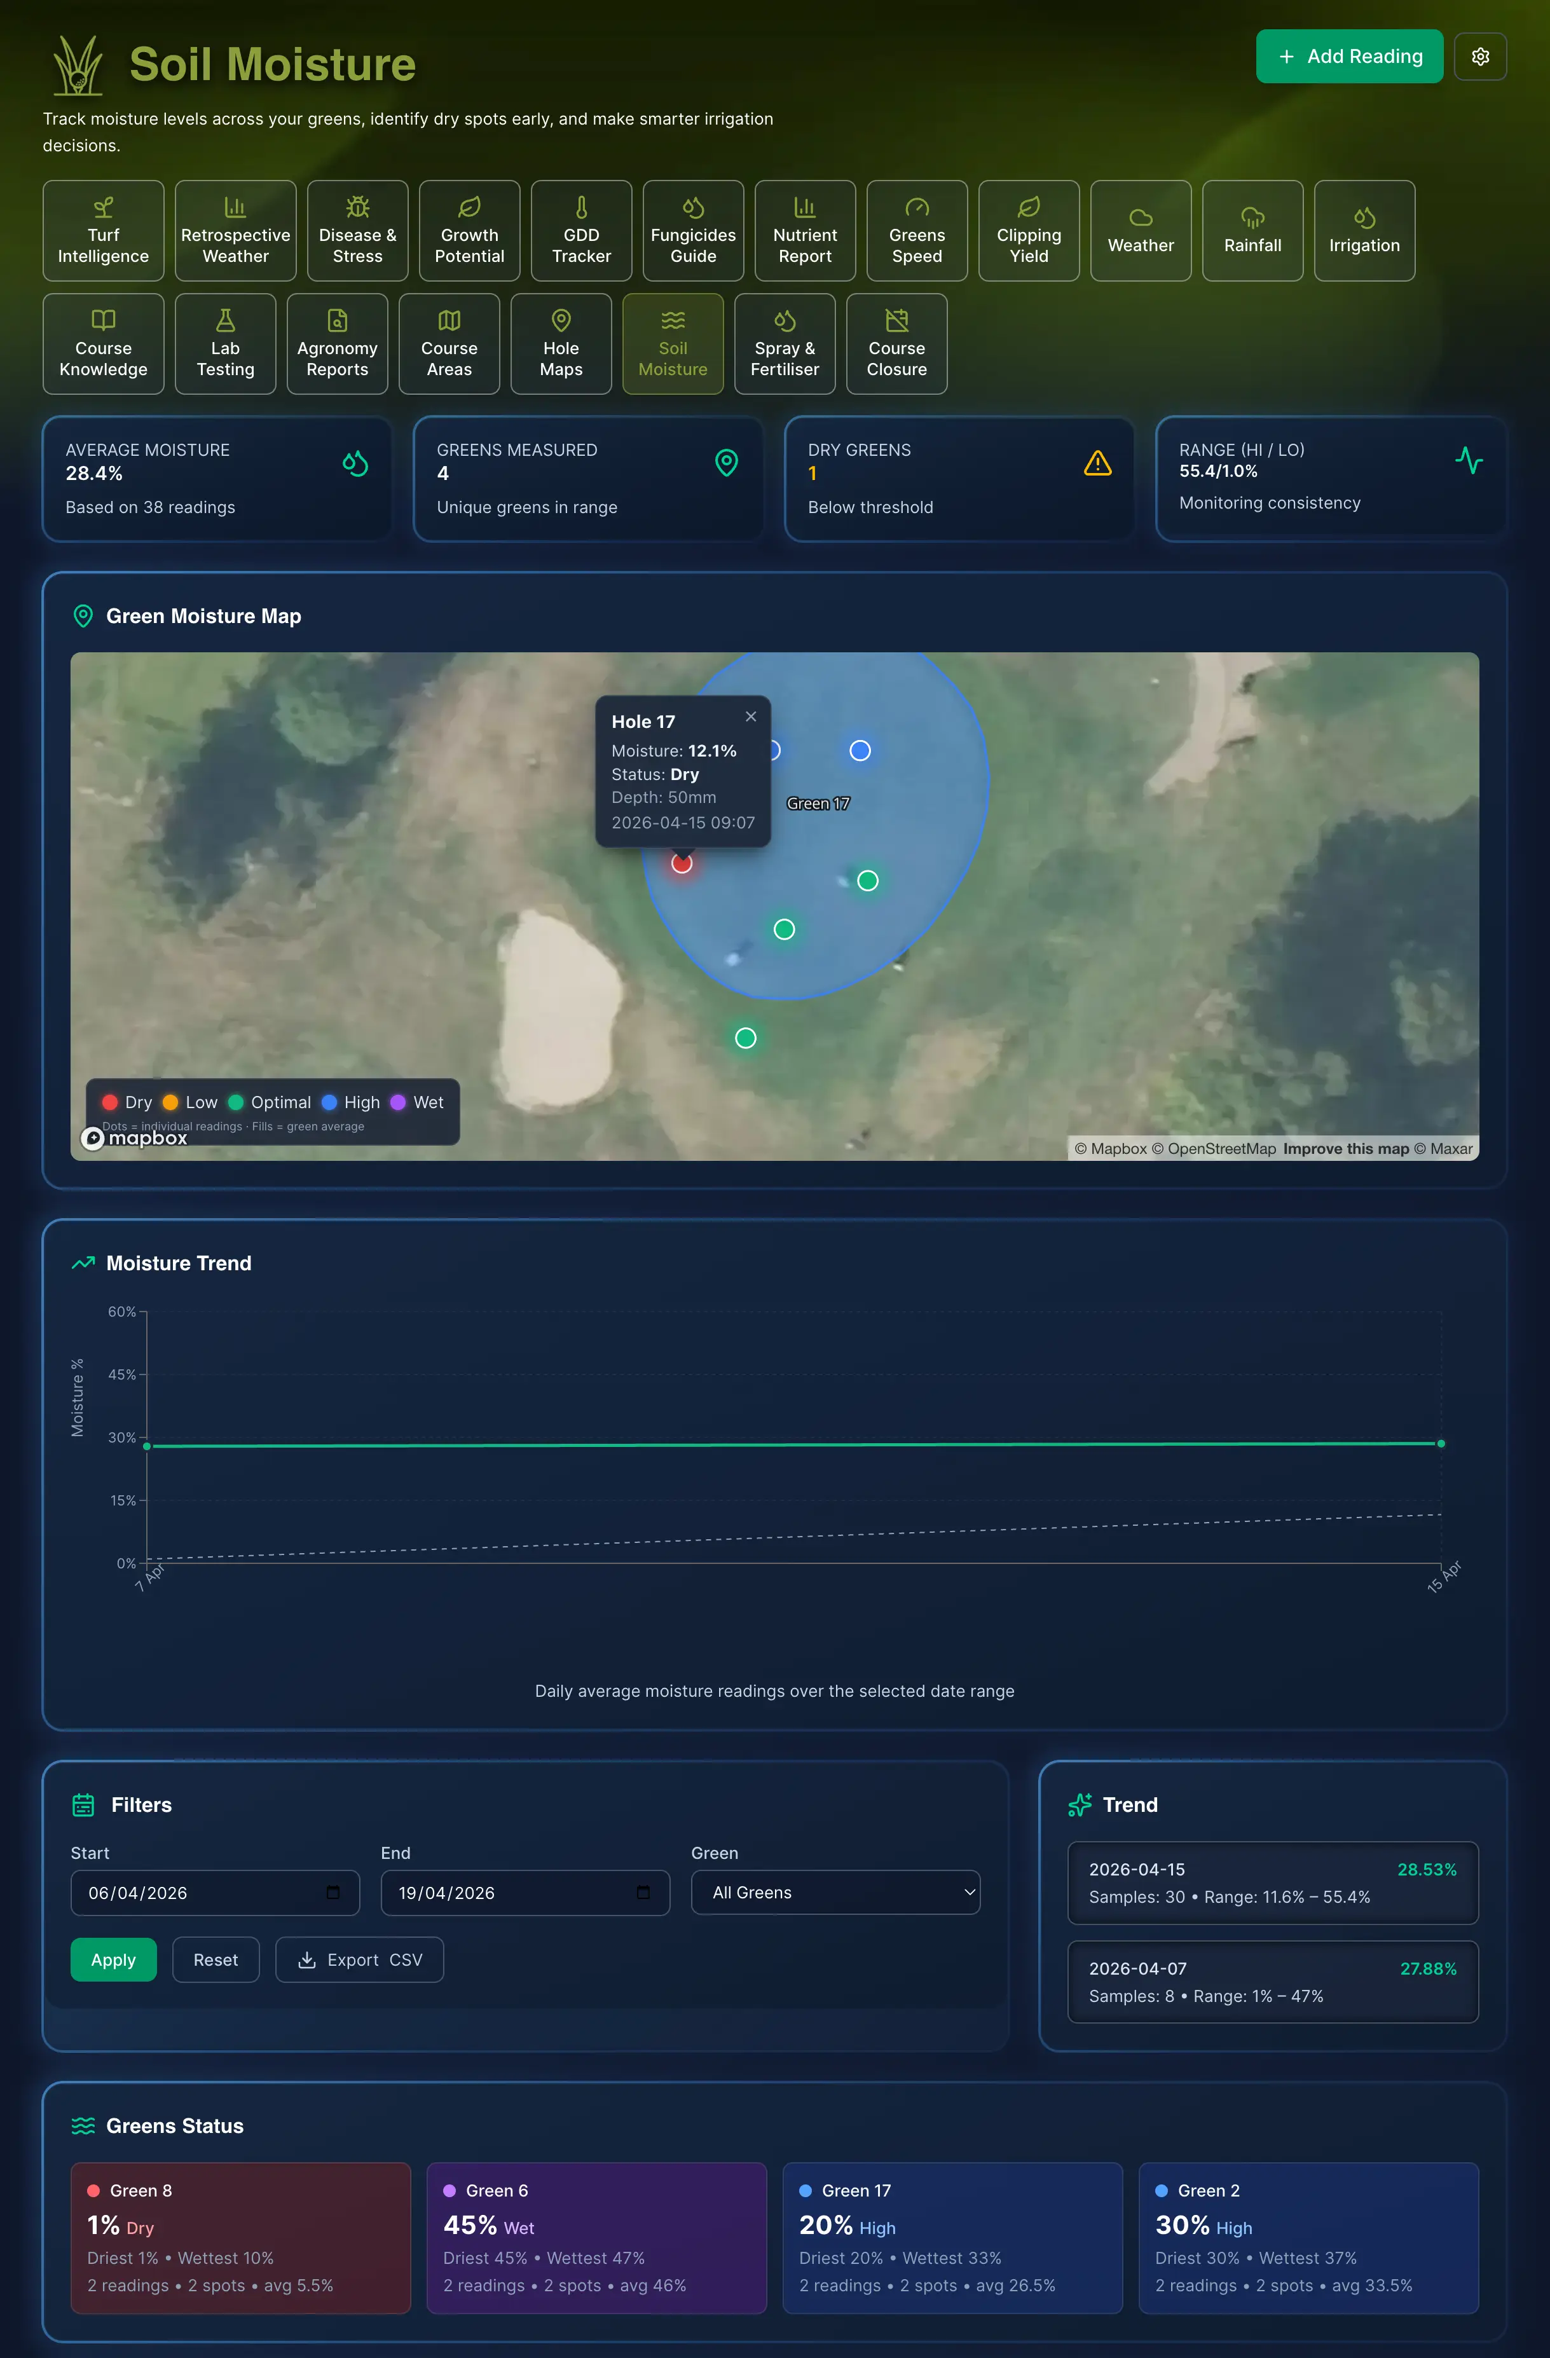The image size is (1550, 2358).
Task: Open the Green 6 status card
Action: tap(596, 2238)
